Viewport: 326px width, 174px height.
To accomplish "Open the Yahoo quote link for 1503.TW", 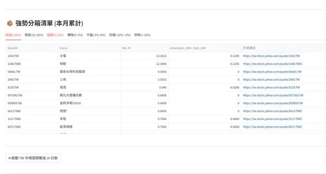I will (271, 56).
